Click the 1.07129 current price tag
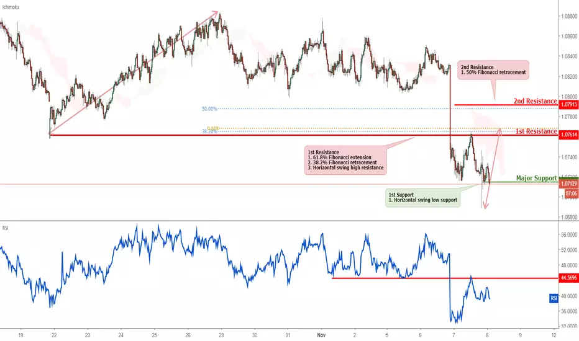The image size is (579, 341). [568, 184]
